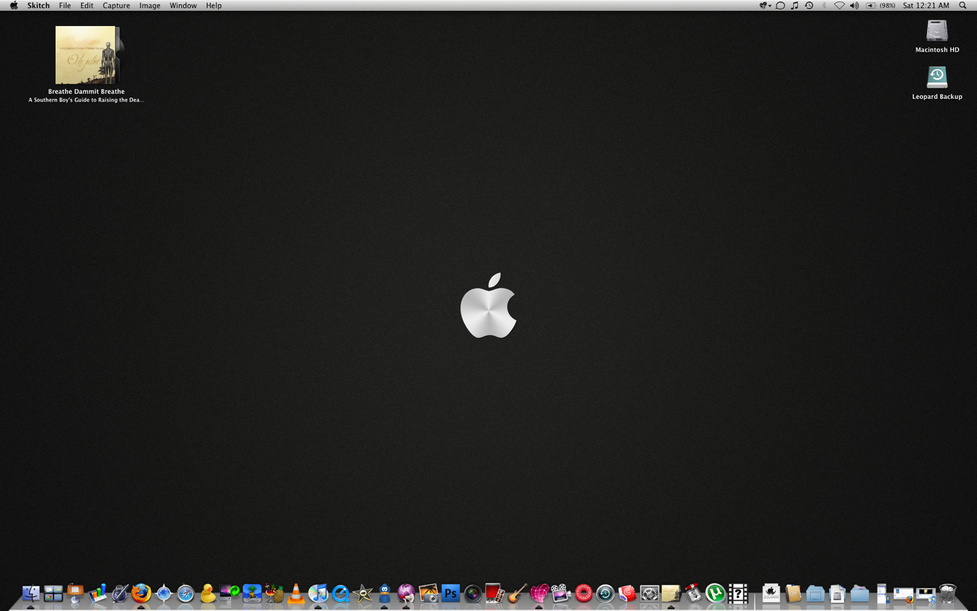Open Cyberduck's yellow duck icon
The width and height of the screenshot is (977, 611).
pyautogui.click(x=208, y=593)
